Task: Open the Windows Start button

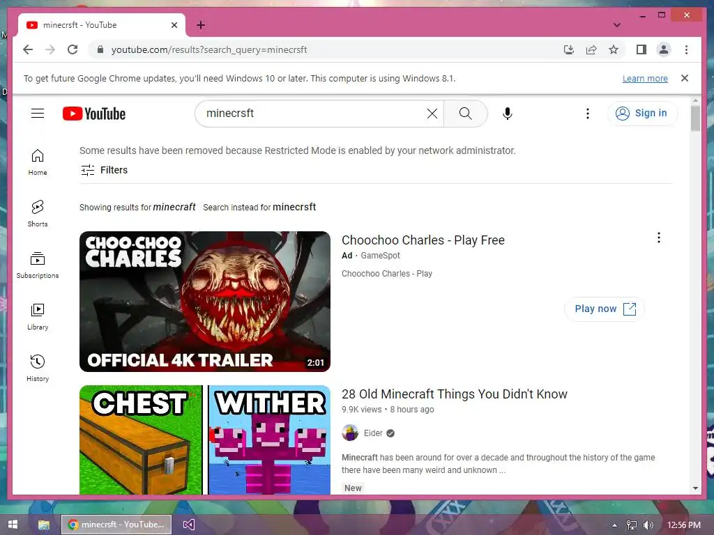Action: point(13,525)
